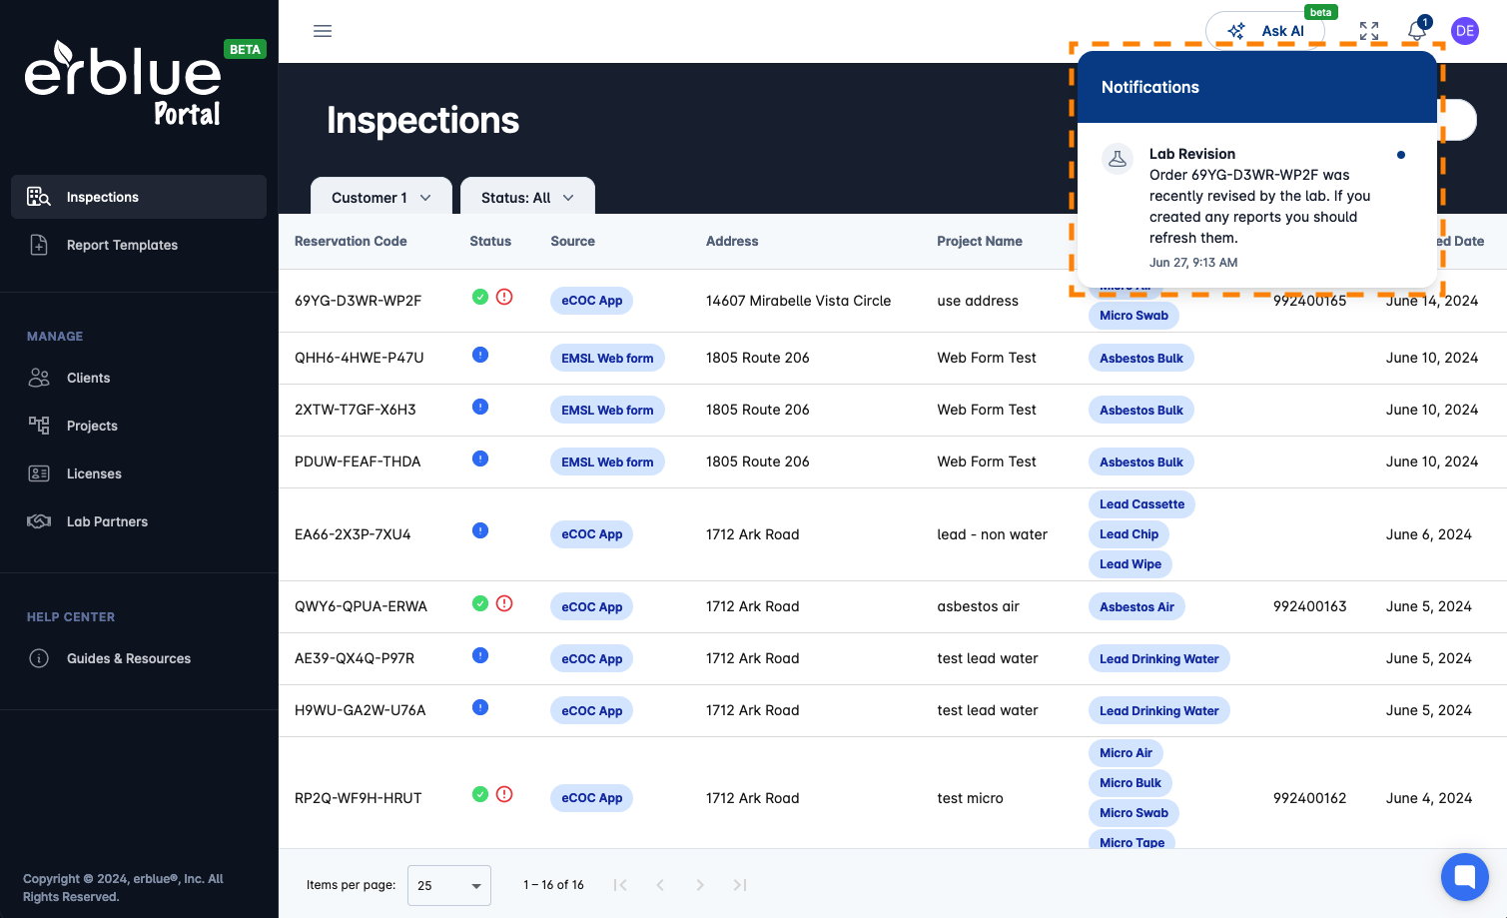
Task: Open Lab Partners page
Action: [139, 521]
